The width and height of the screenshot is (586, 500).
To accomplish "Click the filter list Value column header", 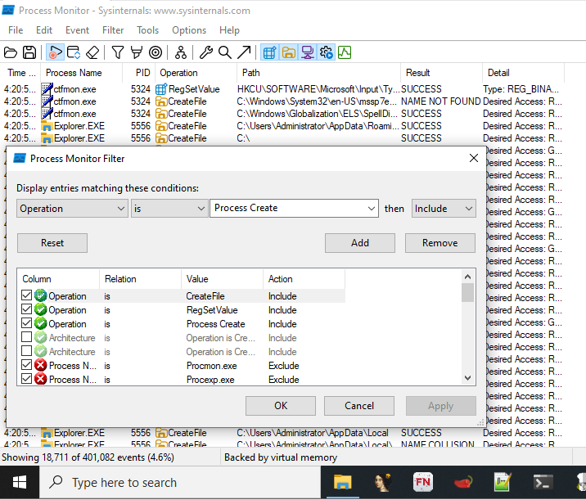I will [x=223, y=279].
